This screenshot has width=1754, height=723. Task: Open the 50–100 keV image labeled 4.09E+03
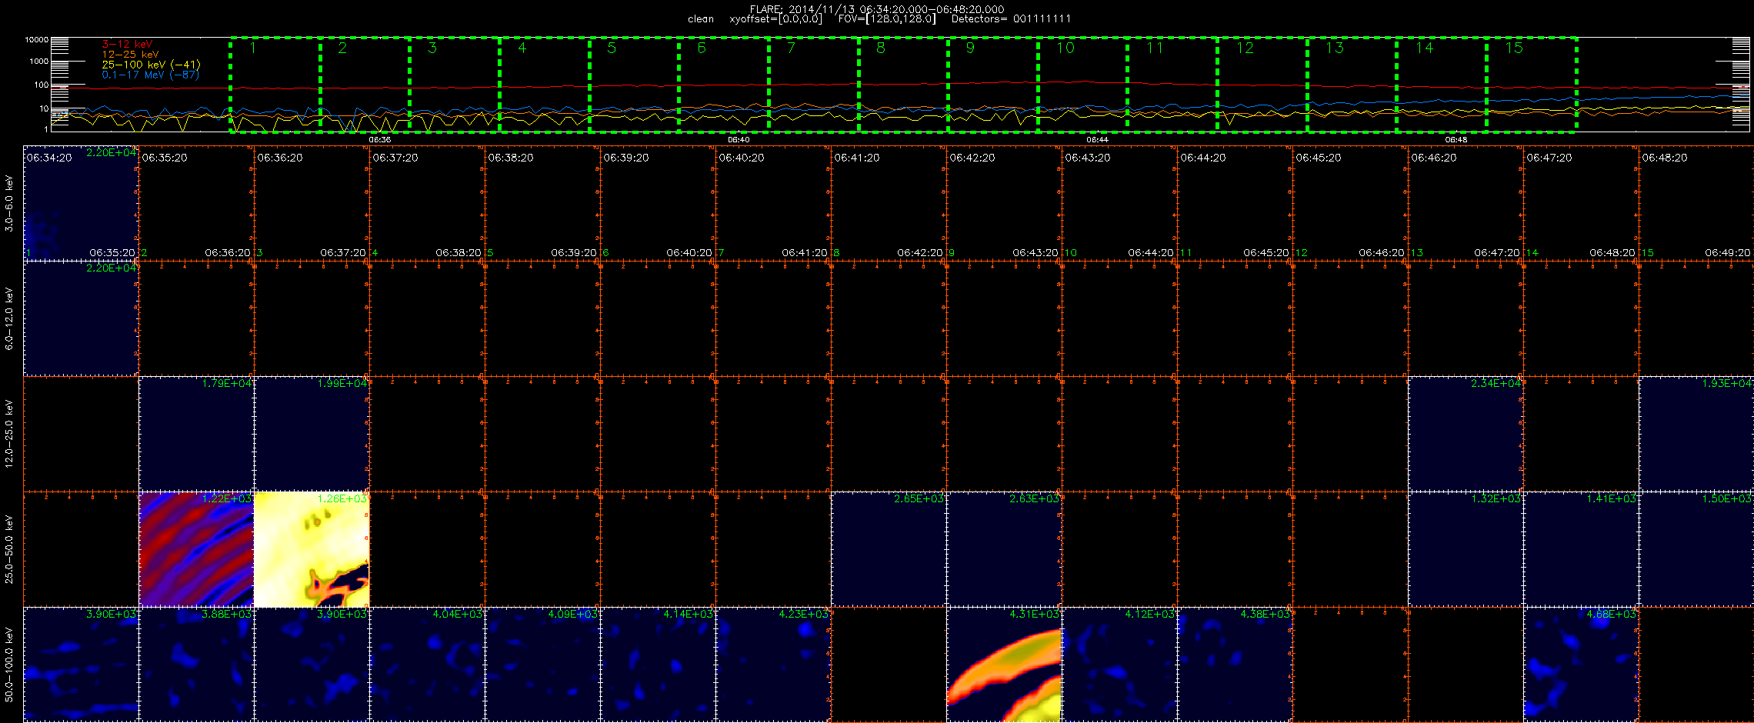coord(542,665)
